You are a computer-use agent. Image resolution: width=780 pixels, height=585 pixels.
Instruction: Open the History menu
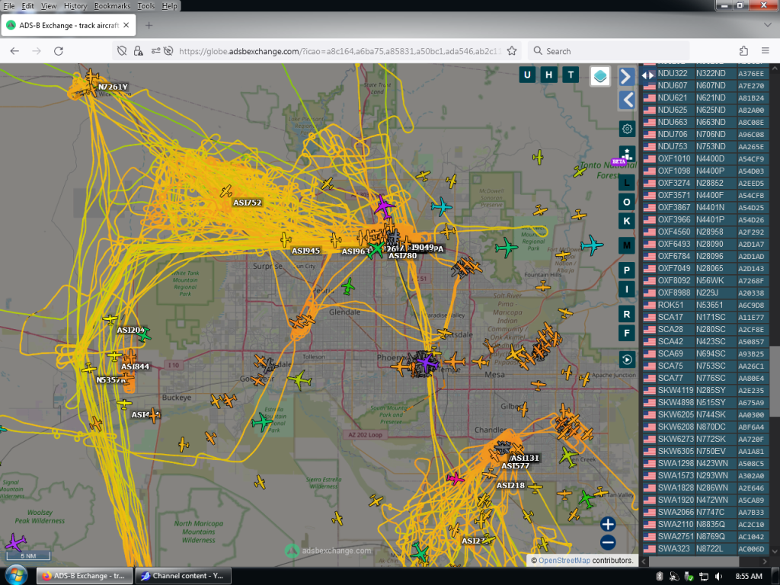coord(75,6)
